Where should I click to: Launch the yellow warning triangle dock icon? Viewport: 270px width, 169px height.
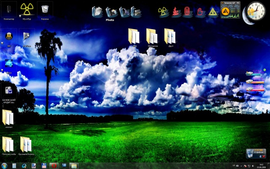tap(213, 12)
